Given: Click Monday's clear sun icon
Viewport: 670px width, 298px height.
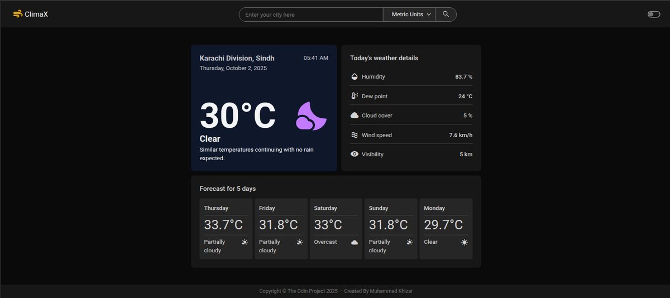Looking at the screenshot, I should pyautogui.click(x=465, y=242).
